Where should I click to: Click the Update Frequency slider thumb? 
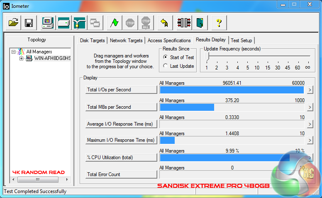pyautogui.click(x=207, y=57)
